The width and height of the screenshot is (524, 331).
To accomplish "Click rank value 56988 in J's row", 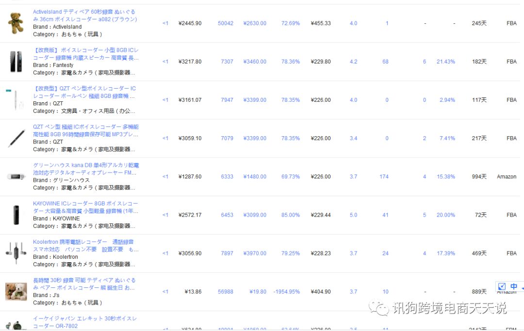I will 226,292.
